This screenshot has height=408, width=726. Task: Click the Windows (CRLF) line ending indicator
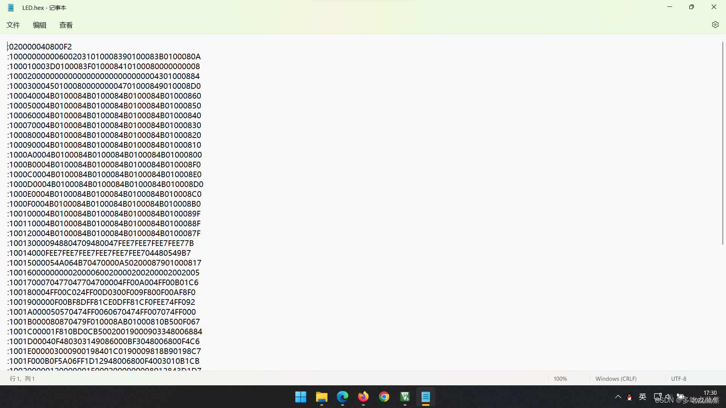[616, 379]
